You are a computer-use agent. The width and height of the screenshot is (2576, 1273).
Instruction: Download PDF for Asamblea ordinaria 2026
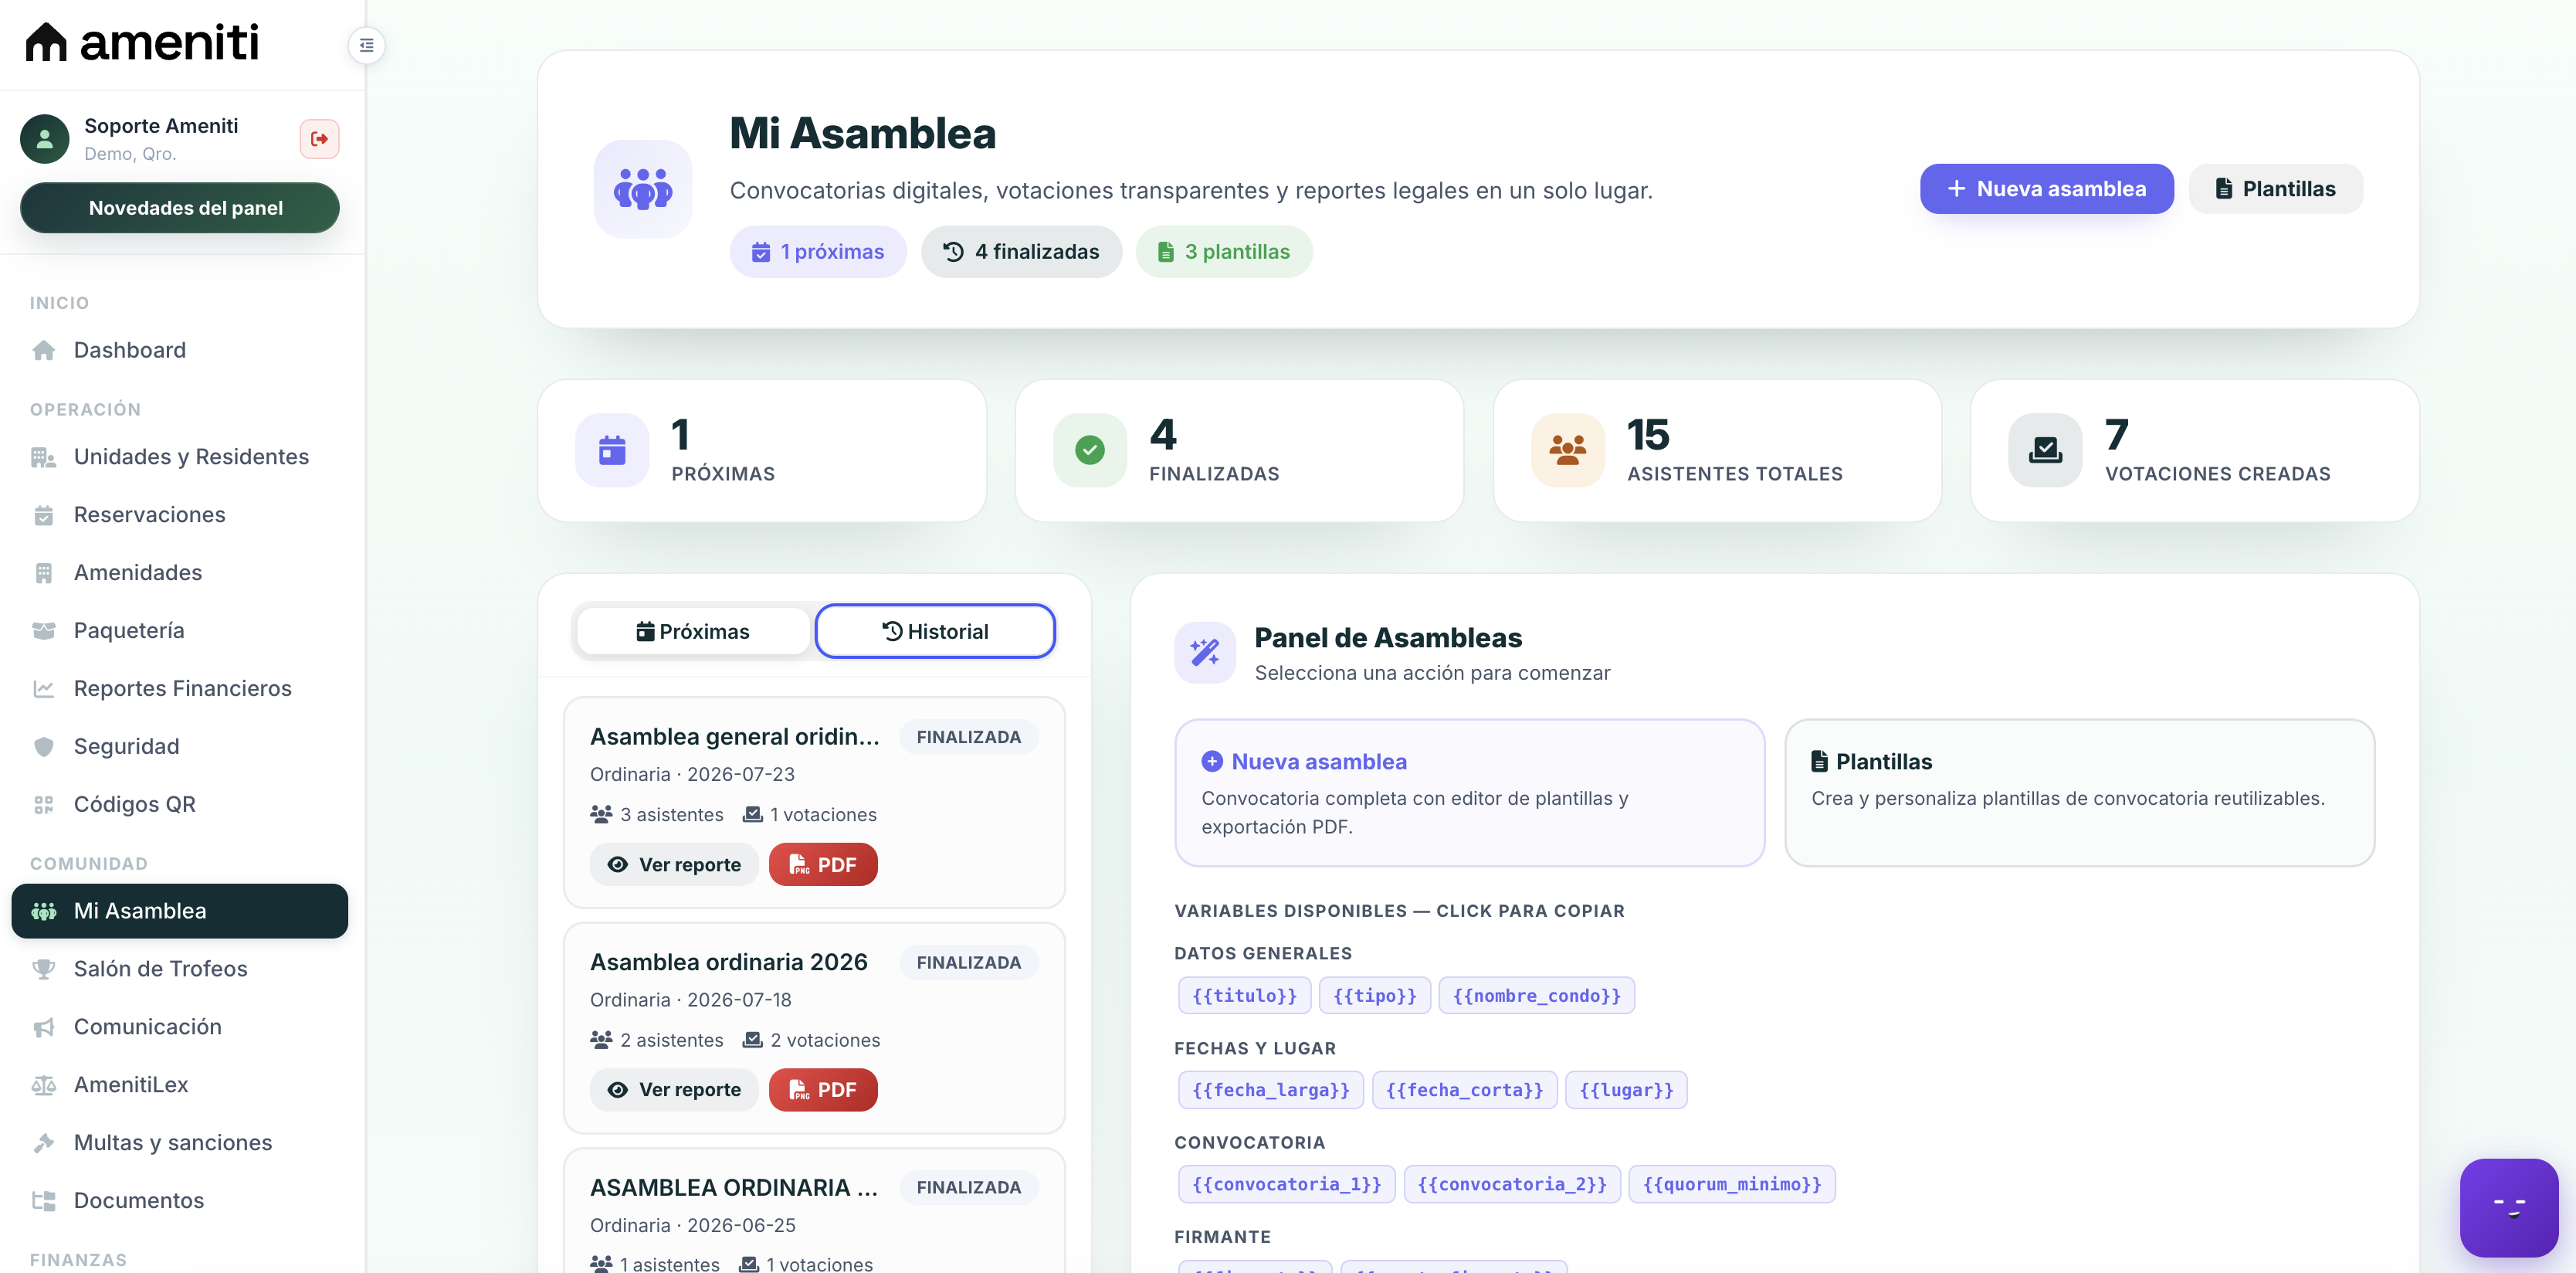(x=823, y=1089)
